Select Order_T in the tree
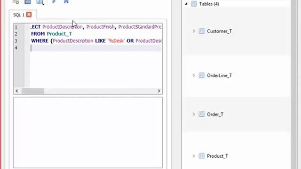Viewport: 301px width, 169px height. (215, 115)
